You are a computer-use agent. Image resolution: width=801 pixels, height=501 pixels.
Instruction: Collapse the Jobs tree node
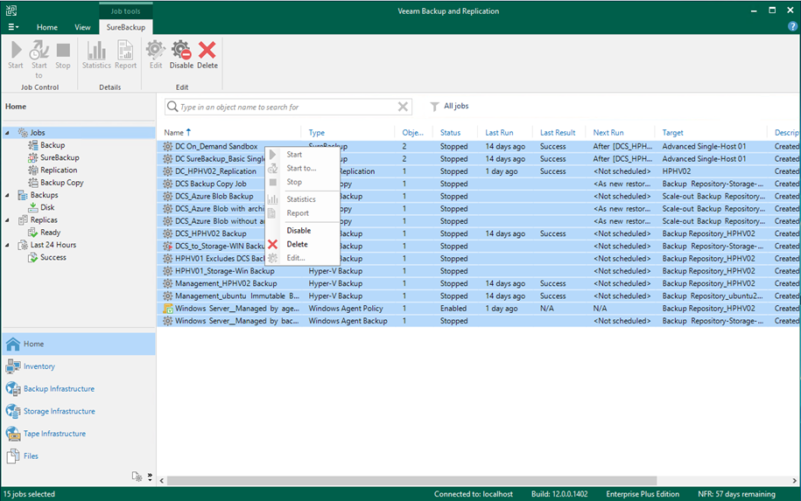pos(7,133)
